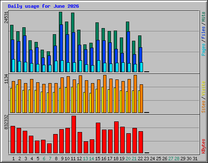Screen dimensions: 208x163
Task: Click the orange Visits bar for day 21
Action: tap(135, 94)
